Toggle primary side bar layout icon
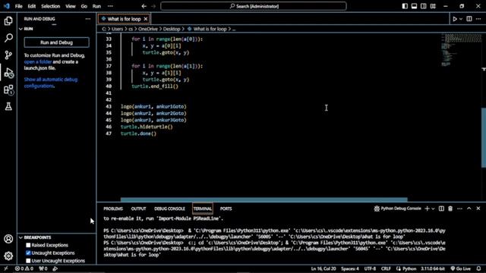The height and width of the screenshot is (273, 486). pos(405,6)
